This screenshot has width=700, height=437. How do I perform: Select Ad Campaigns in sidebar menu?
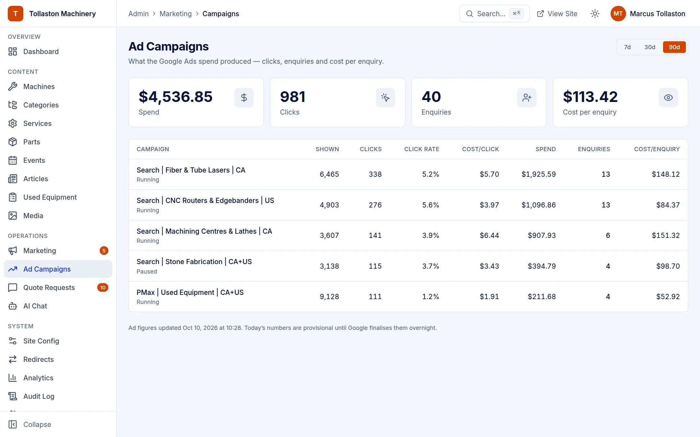point(58,269)
